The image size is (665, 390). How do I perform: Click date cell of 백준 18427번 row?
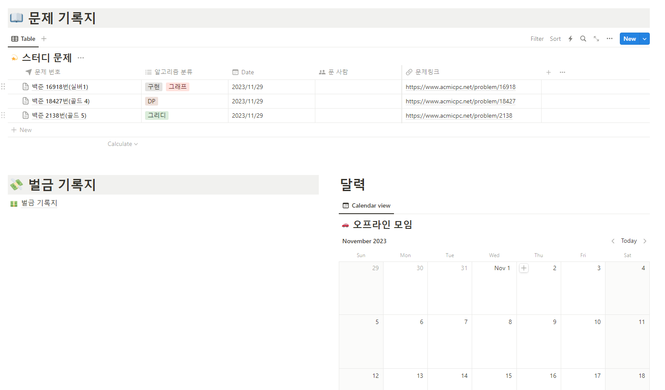click(272, 101)
